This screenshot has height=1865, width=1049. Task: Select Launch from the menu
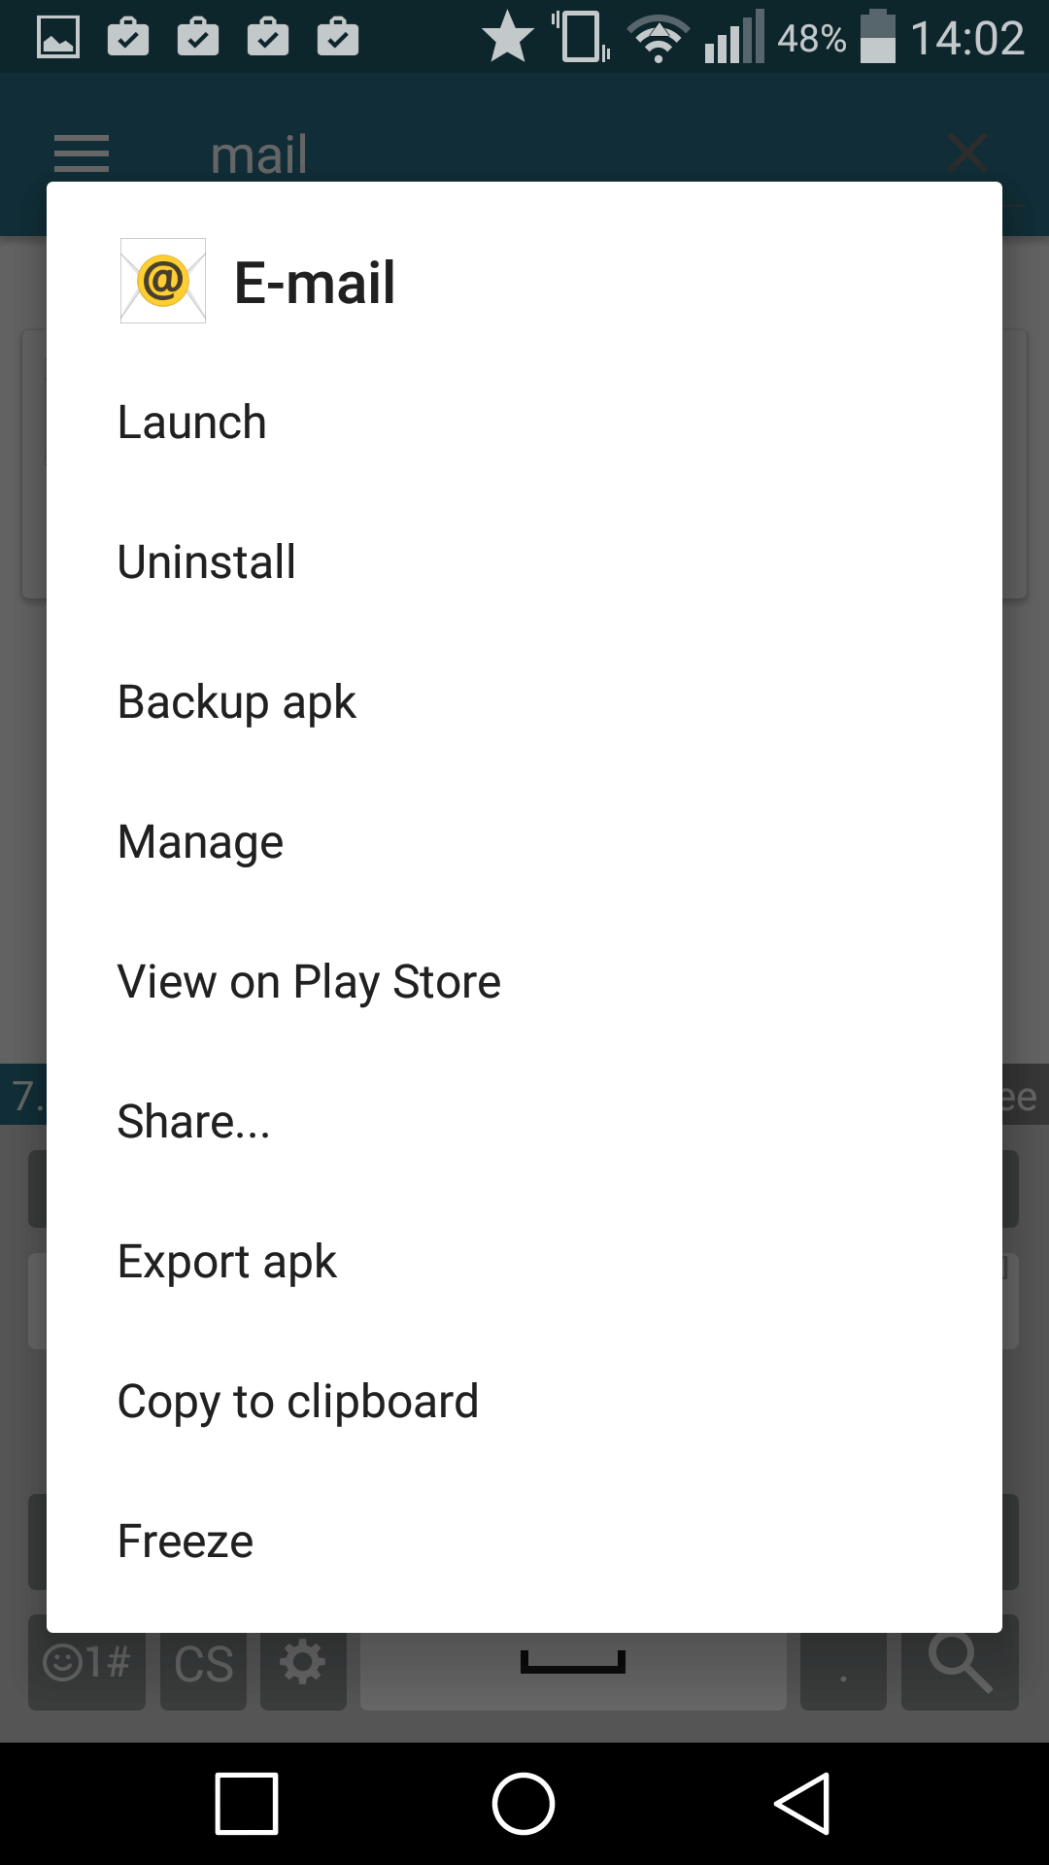(524, 423)
